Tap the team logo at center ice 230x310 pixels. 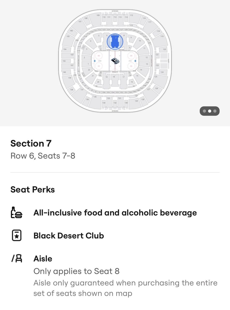click(x=115, y=61)
